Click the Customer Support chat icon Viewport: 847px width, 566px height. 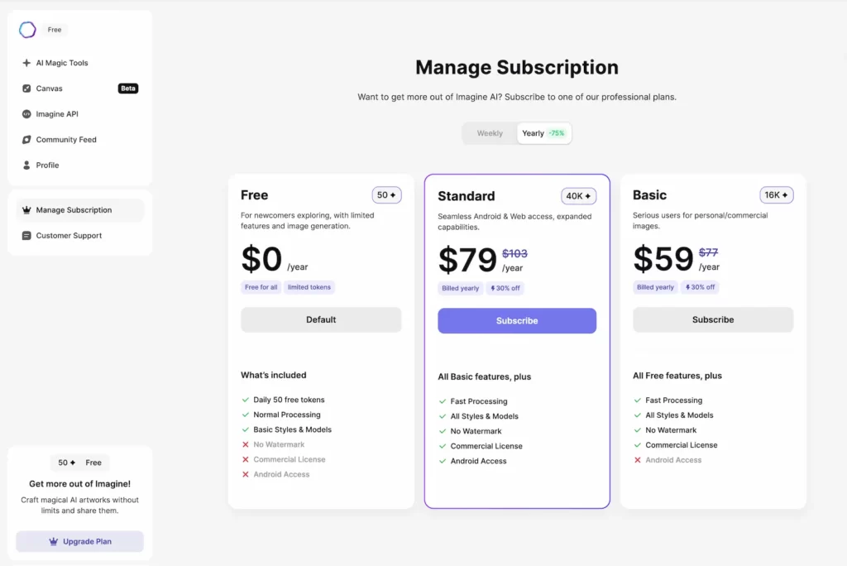[x=26, y=236]
